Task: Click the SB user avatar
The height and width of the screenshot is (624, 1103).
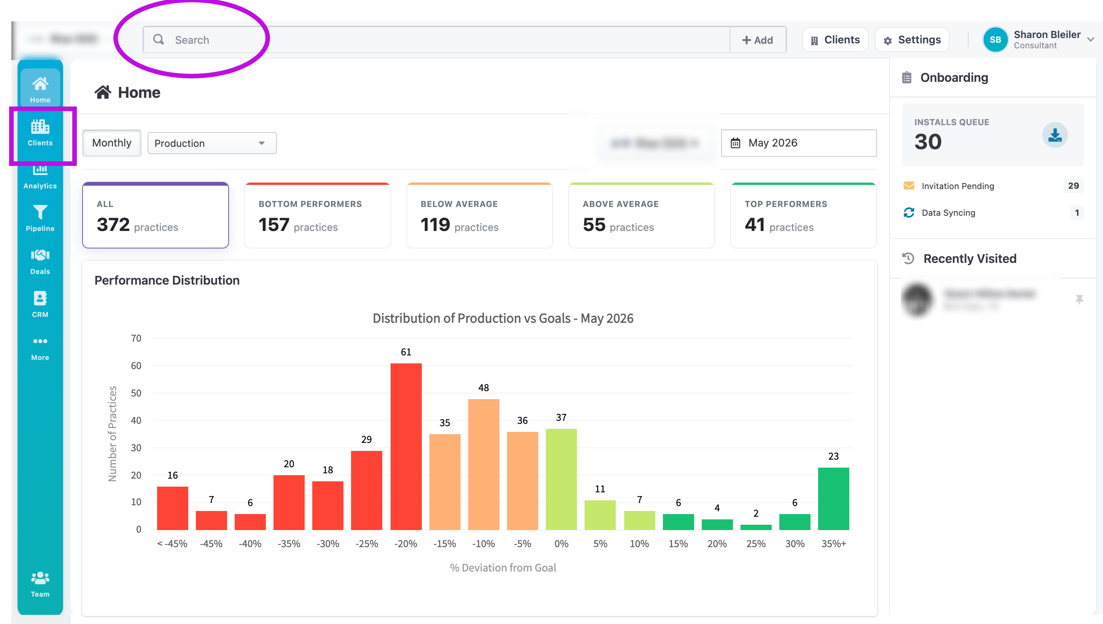Action: tap(995, 40)
